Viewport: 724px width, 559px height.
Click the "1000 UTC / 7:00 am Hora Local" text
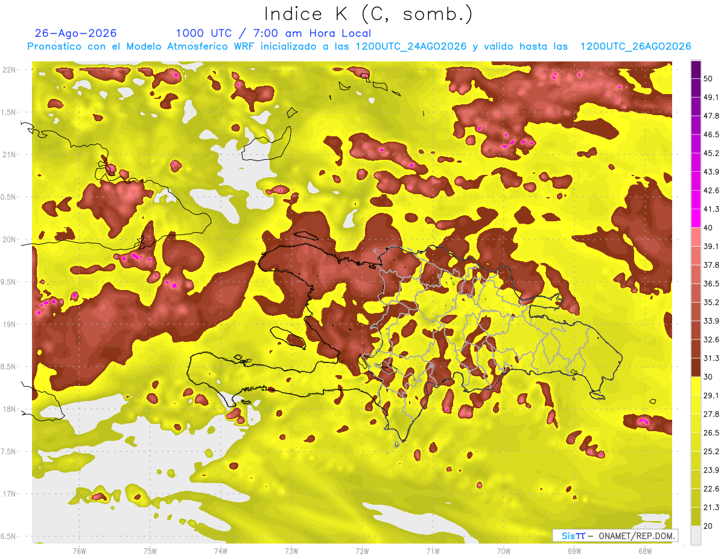click(273, 34)
